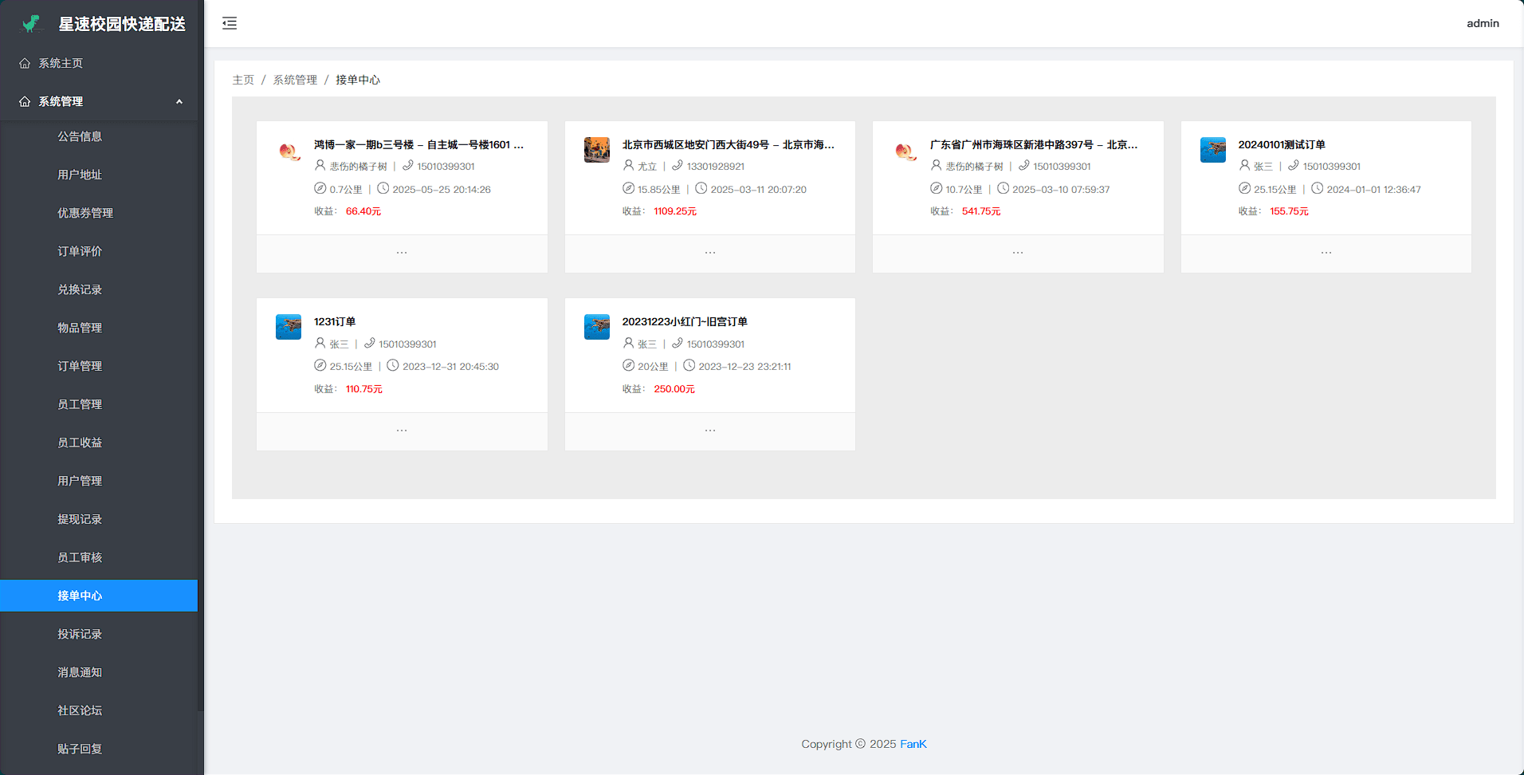This screenshot has width=1524, height=775.
Task: Click avatar of the 北京市西城区地安门 order
Action: click(x=596, y=150)
